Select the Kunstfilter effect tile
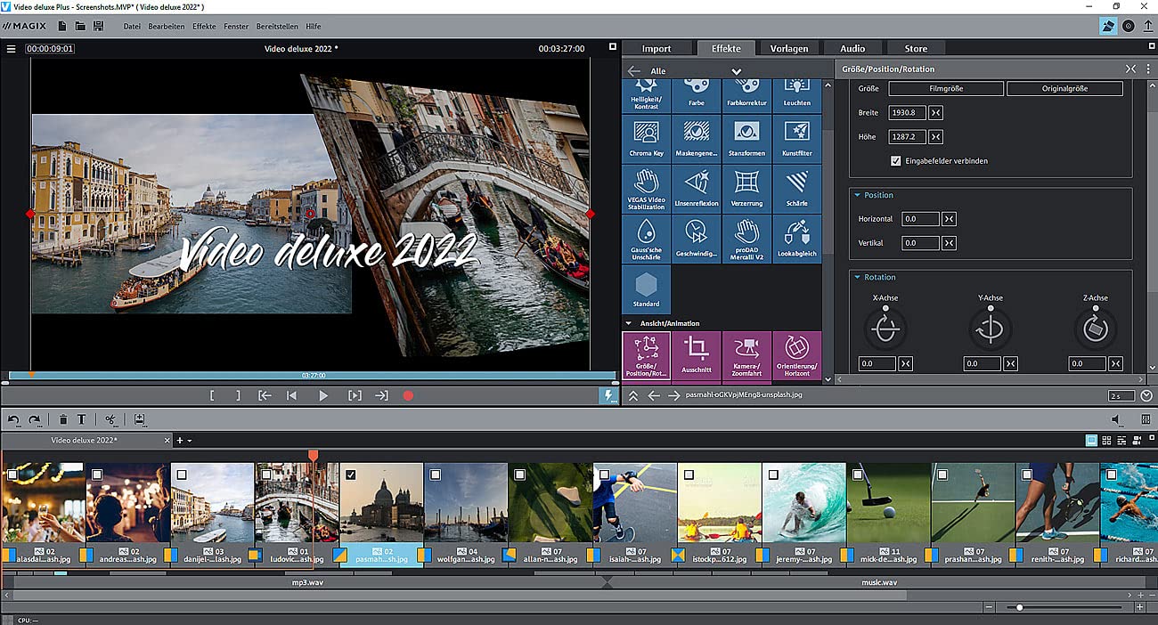Image resolution: width=1158 pixels, height=625 pixels. point(797,138)
